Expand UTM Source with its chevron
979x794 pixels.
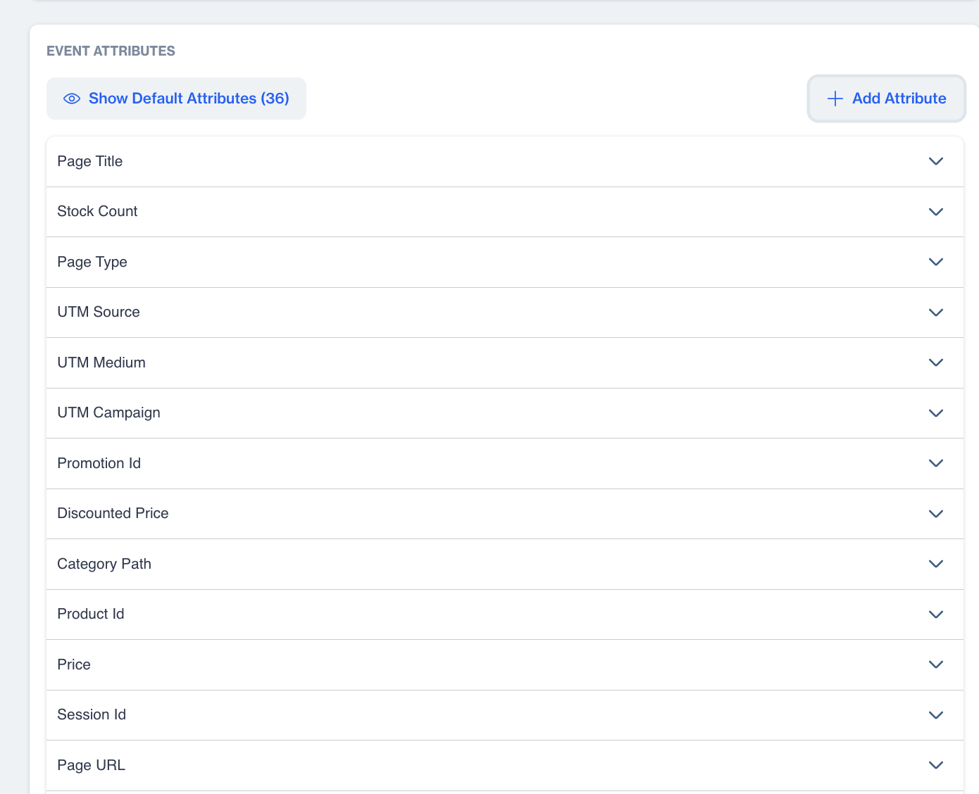click(935, 313)
